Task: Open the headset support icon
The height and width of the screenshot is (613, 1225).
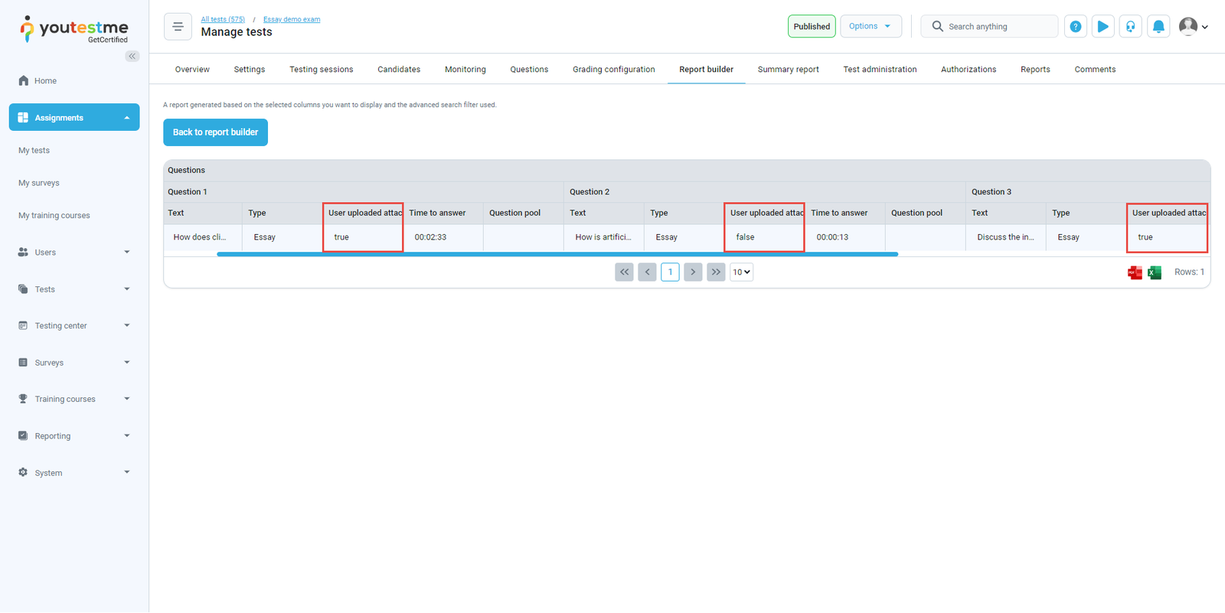Action: 1130,27
